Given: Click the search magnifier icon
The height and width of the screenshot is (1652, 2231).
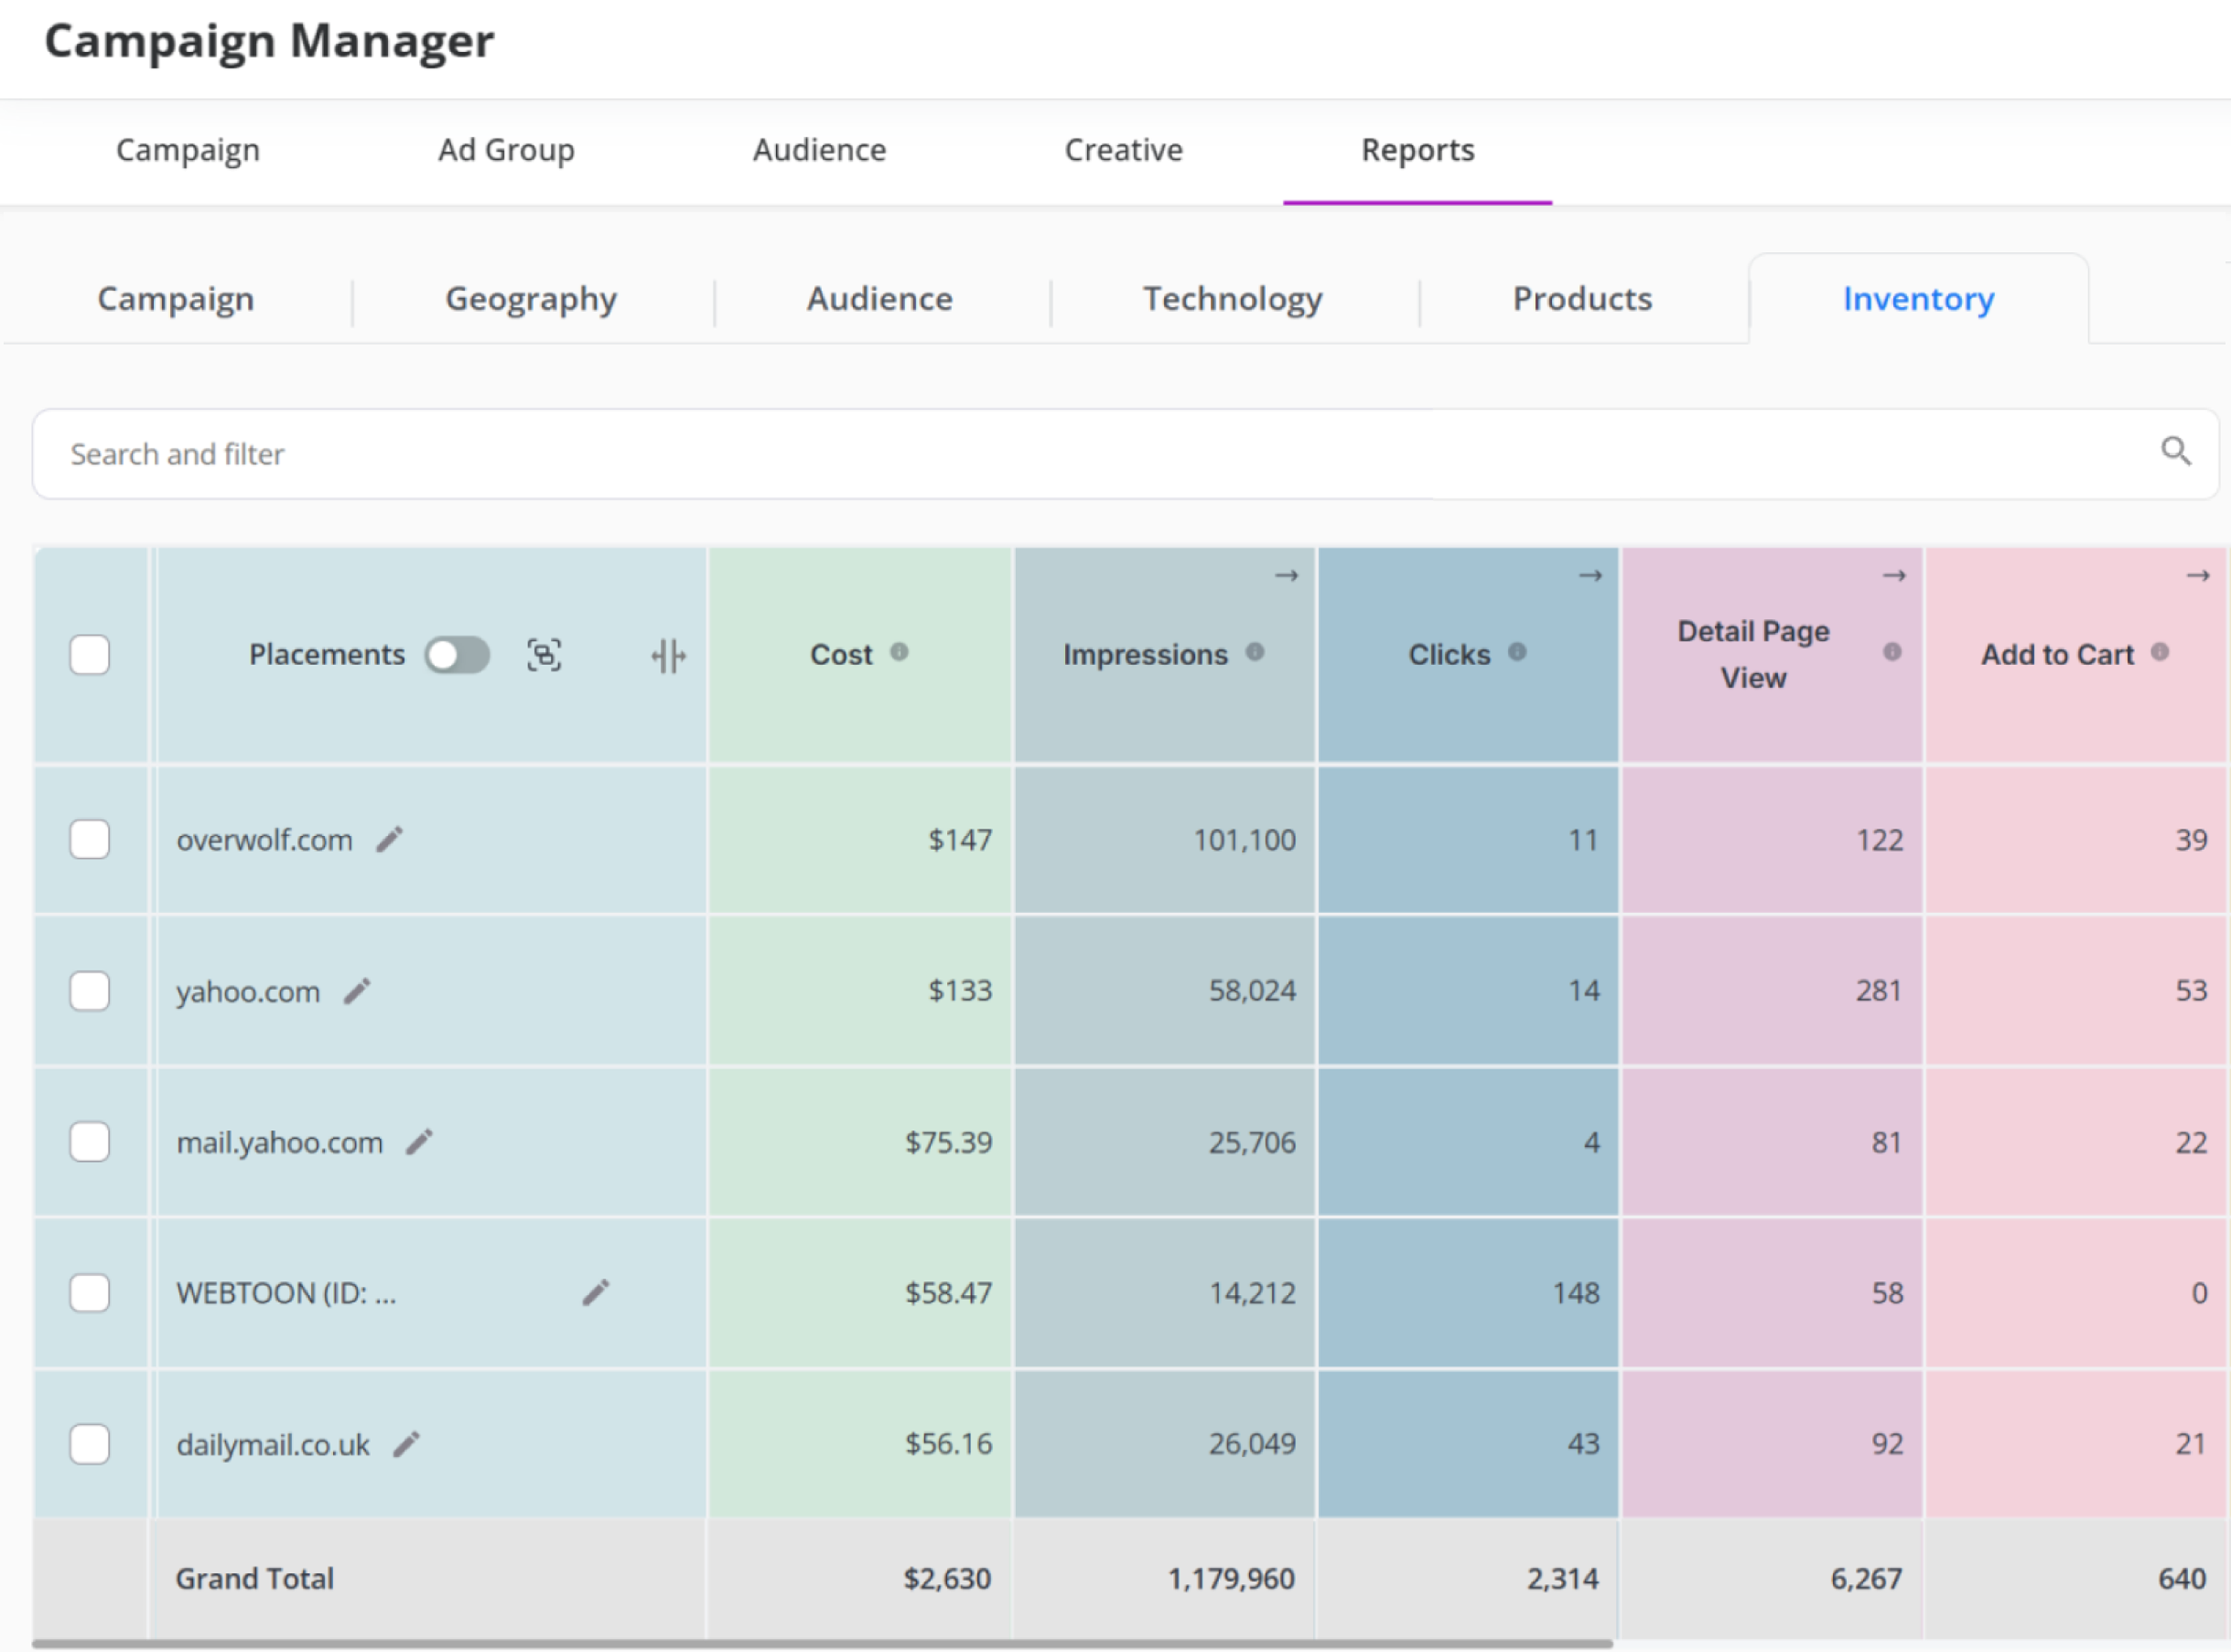Looking at the screenshot, I should [2175, 452].
